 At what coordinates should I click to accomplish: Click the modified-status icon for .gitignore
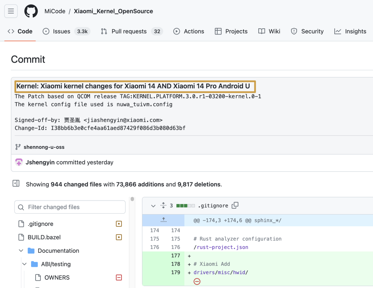coord(119,224)
